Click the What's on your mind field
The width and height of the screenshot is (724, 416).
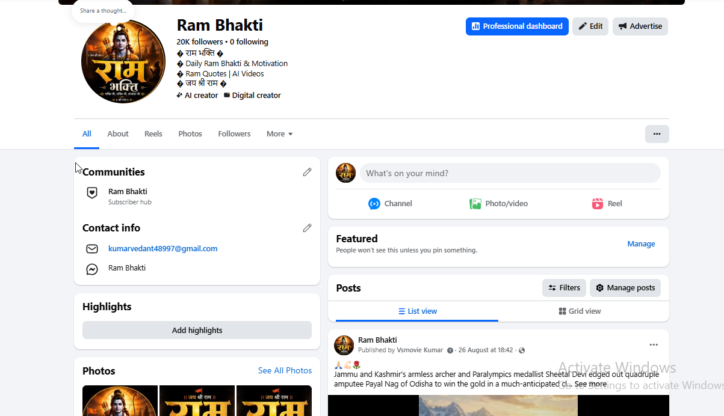(510, 173)
